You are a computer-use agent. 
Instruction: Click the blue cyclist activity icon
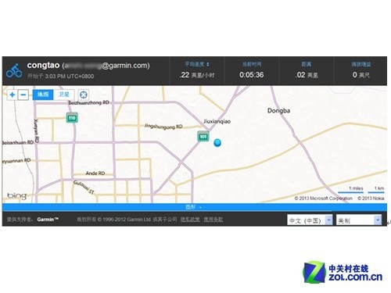pos(14,70)
